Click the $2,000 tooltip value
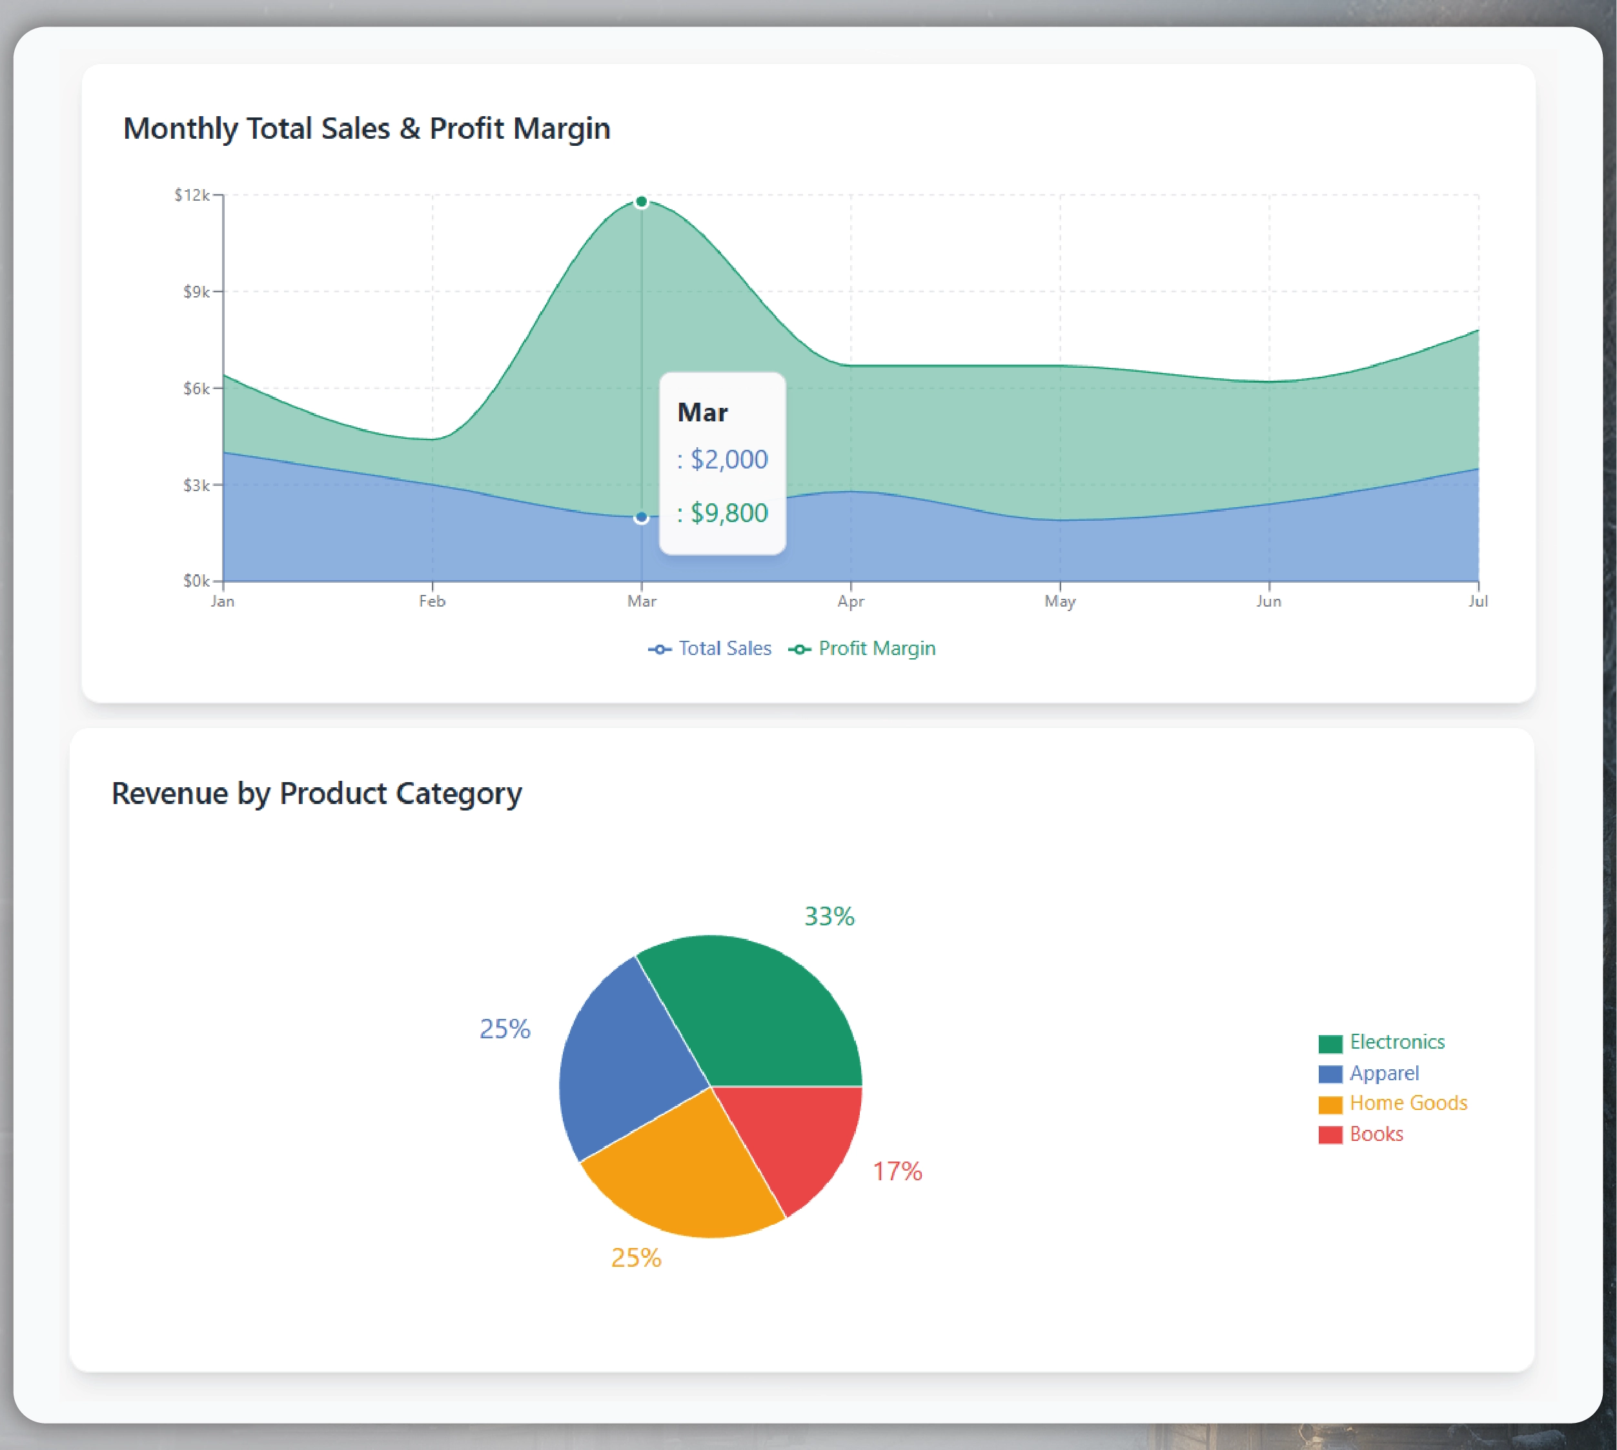This screenshot has width=1617, height=1450. (x=728, y=459)
